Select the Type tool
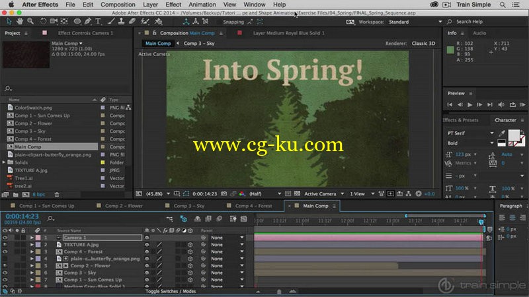Viewport: 529px width, 297px height. (98, 22)
